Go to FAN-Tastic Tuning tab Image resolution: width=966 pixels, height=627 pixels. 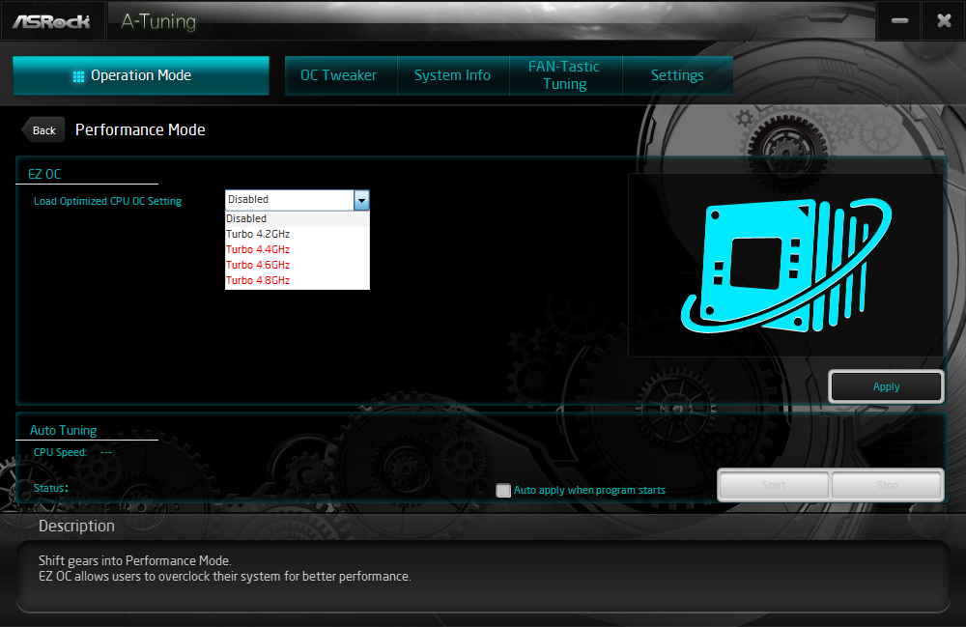565,75
